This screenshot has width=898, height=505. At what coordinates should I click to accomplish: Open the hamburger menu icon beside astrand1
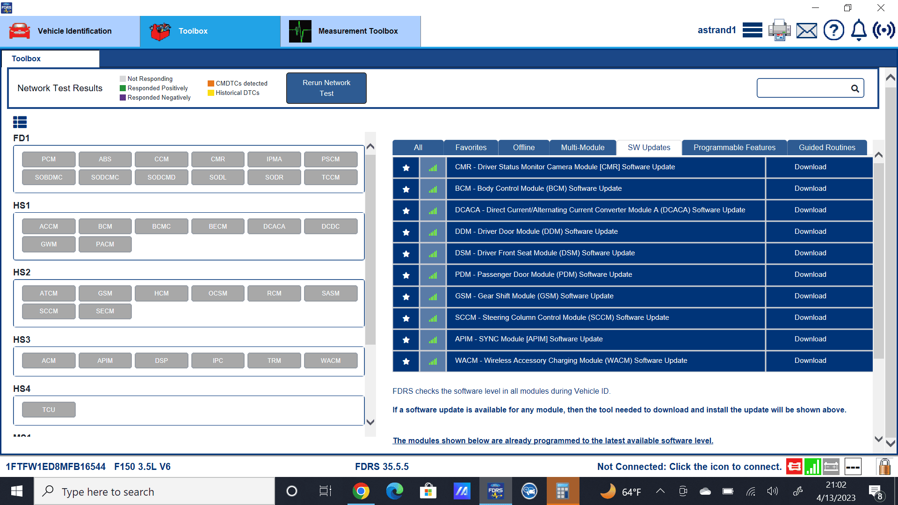tap(752, 30)
